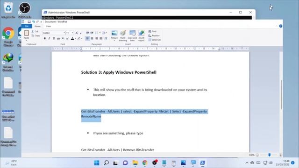
Task: Toggle italic formatting
Action: [49, 38]
